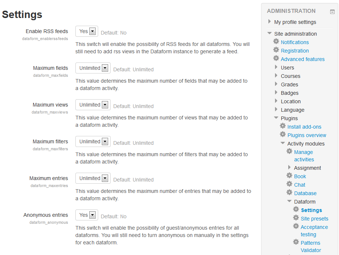Set Enable RSS feeds to Yes
339x255 pixels.
(86, 31)
